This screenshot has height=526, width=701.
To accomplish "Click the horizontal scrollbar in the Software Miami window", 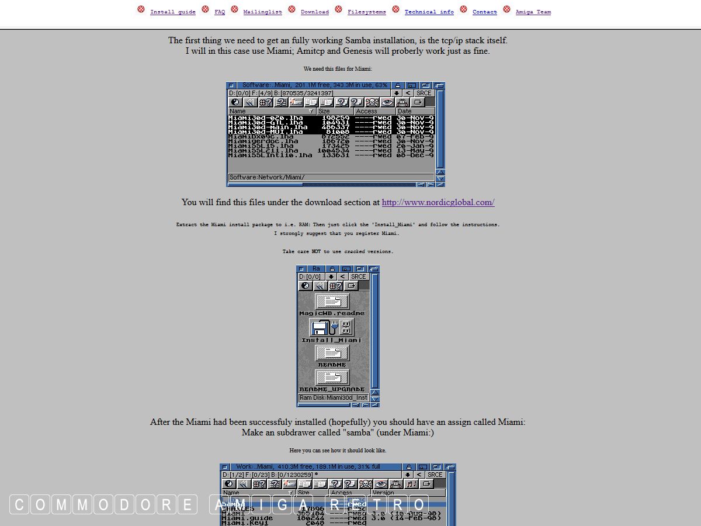I will pos(321,184).
